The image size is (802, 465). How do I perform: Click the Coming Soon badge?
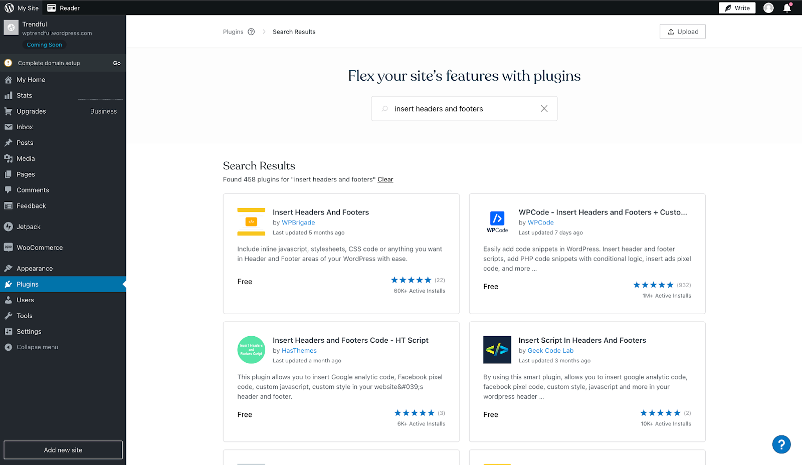click(45, 45)
